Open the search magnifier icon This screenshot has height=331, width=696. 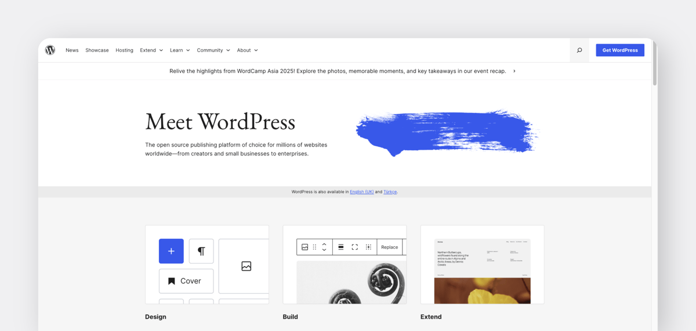(x=579, y=50)
